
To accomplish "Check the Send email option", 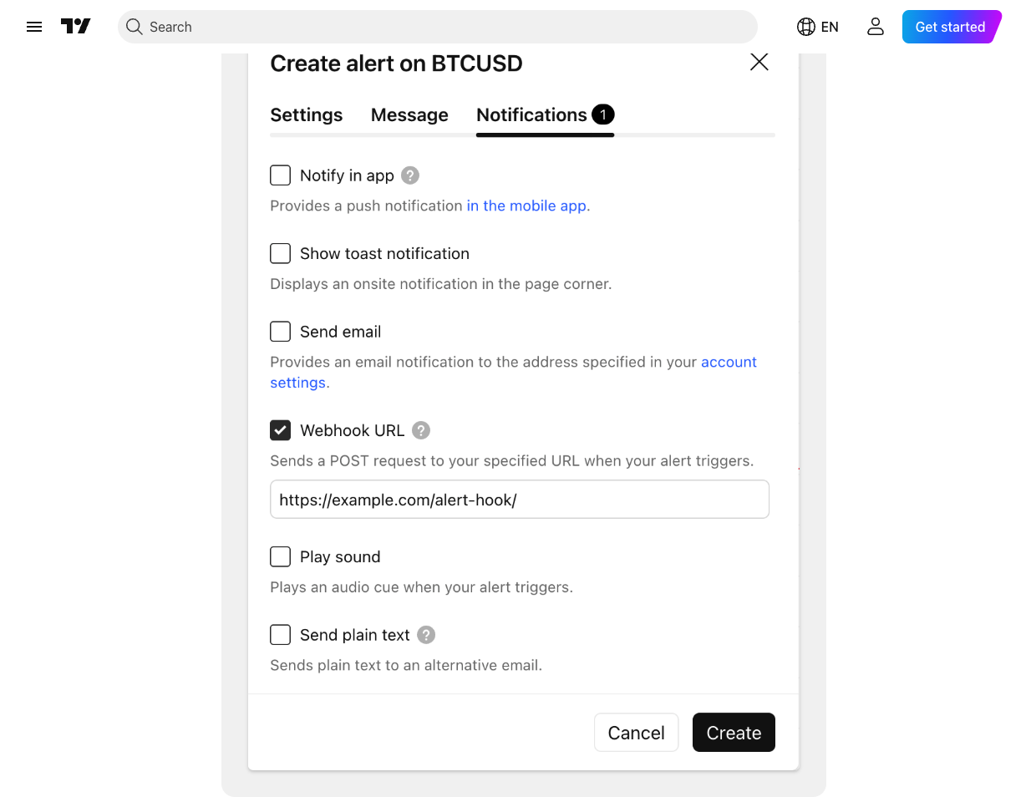I will 280,331.
